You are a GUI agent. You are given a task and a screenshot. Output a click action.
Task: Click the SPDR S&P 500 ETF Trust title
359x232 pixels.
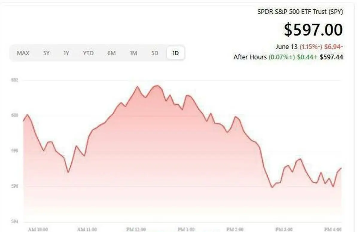[300, 12]
